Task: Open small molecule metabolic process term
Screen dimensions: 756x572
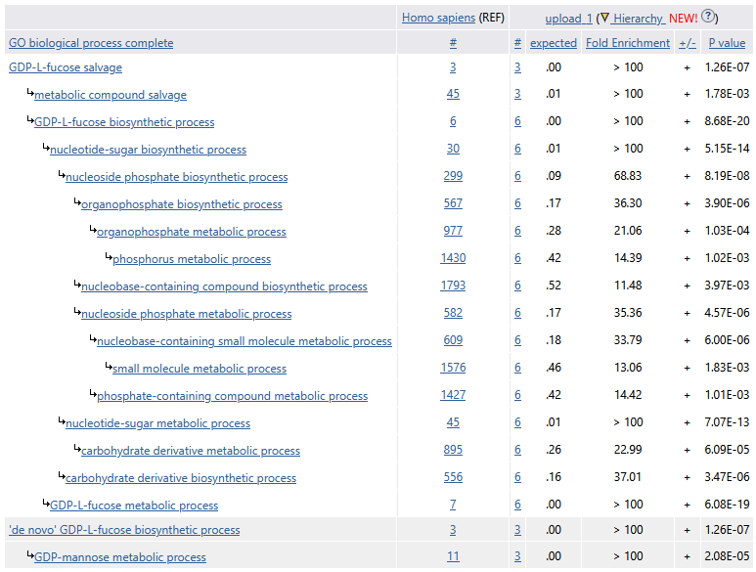Action: click(x=200, y=369)
